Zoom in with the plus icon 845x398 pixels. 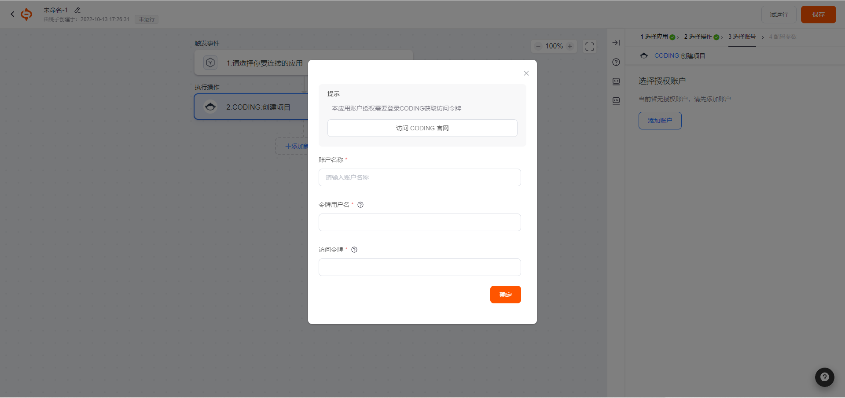[570, 46]
